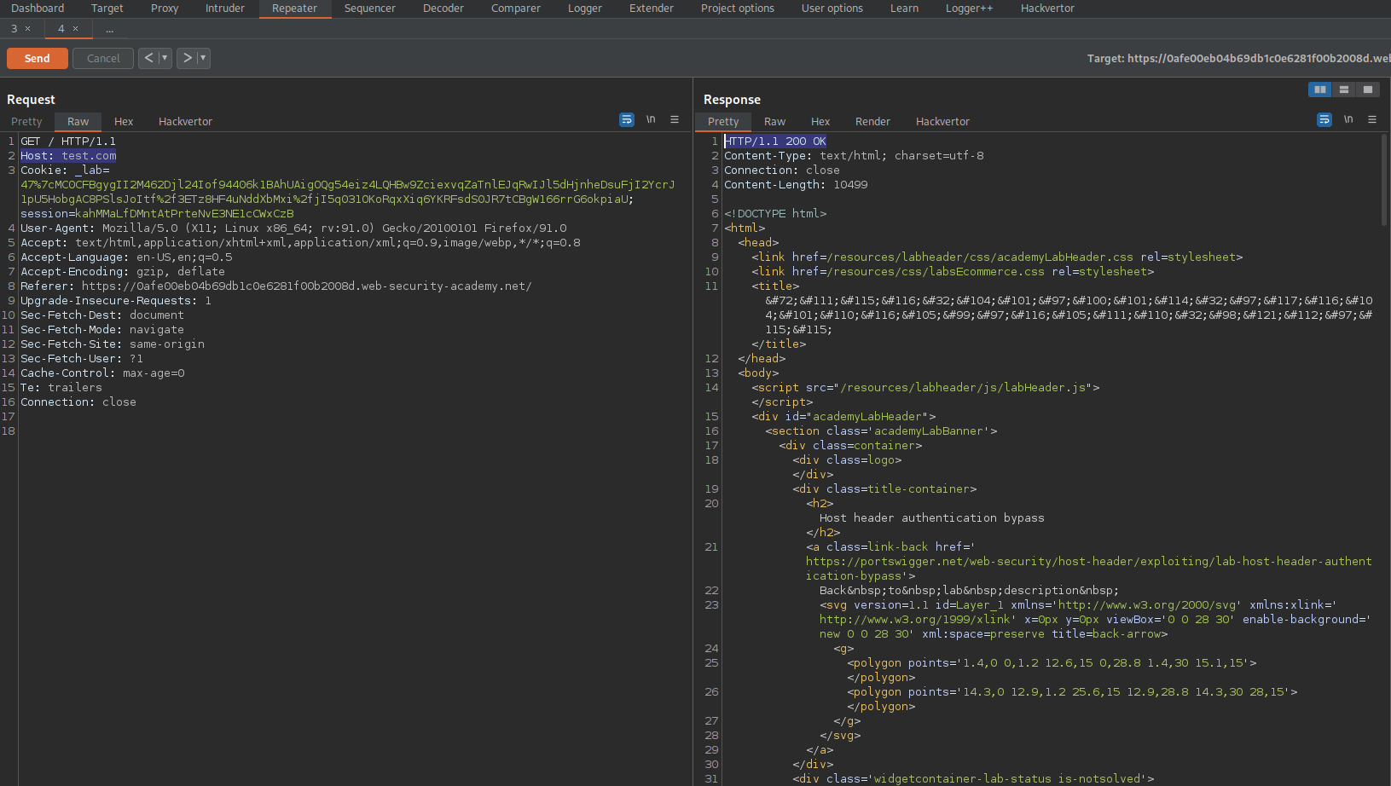Switch Request view to Hex
This screenshot has width=1391, height=786.
pos(124,121)
